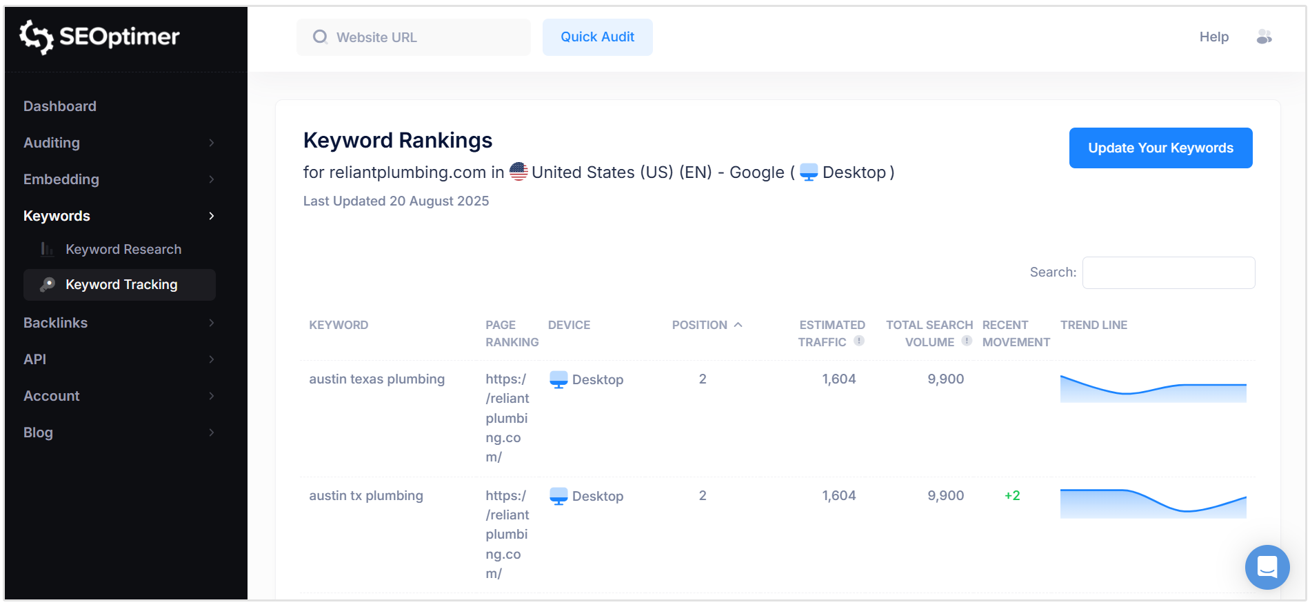
Task: Expand the Auditing menu chevron
Action: (x=212, y=143)
